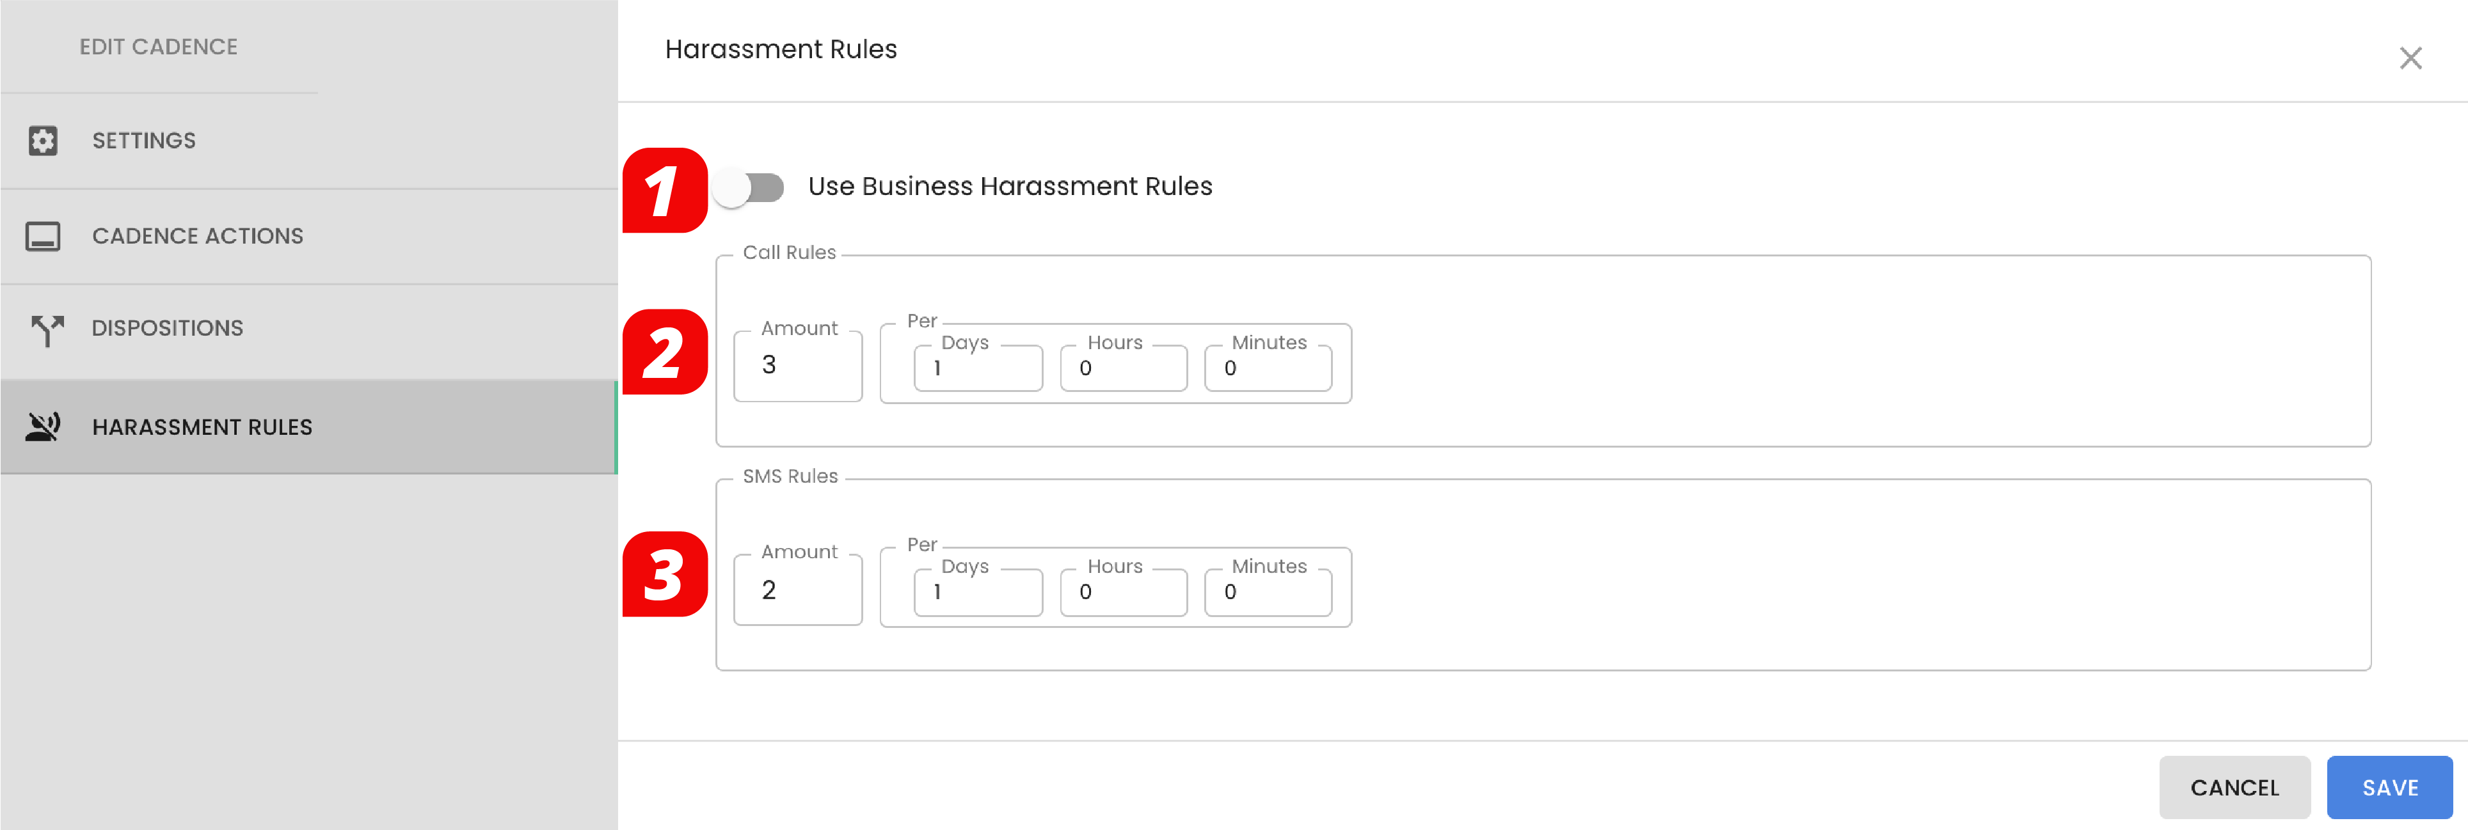Select the Harassment Rules sidebar entry
Screen dimensions: 2468x830
pos(202,427)
